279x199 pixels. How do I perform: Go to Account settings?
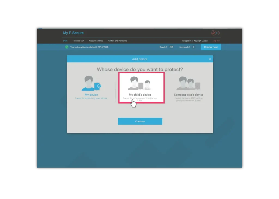coord(96,41)
